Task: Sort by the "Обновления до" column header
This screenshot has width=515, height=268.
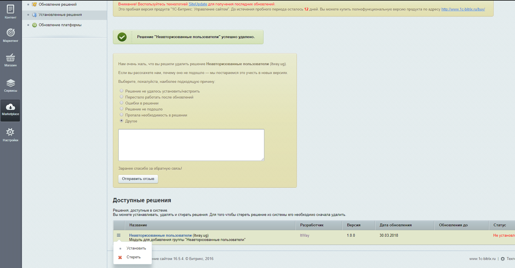Action: coord(461,225)
